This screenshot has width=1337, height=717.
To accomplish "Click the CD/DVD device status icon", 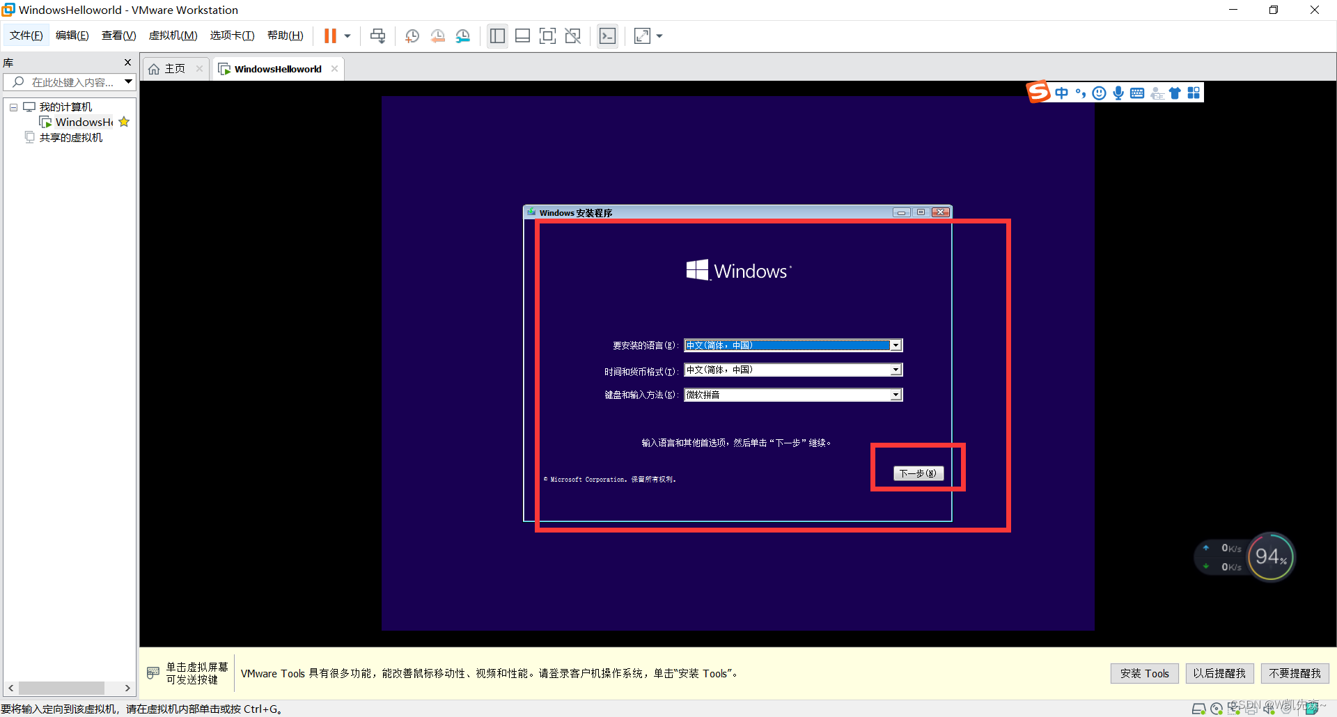I will coord(1217,709).
